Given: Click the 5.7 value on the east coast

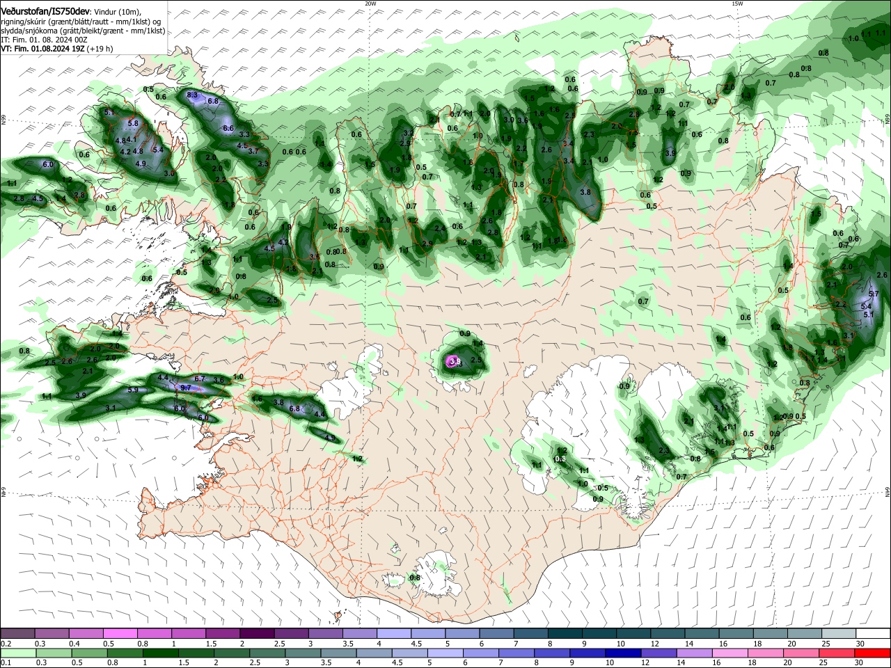Looking at the screenshot, I should (x=874, y=294).
